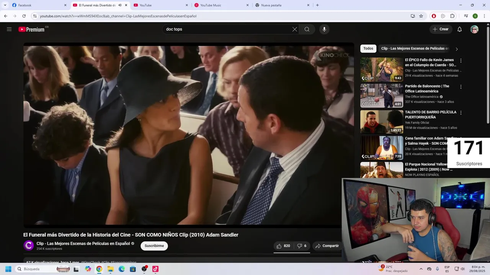The height and width of the screenshot is (275, 490).
Task: Dislike the video showing 6
Action: click(x=302, y=246)
